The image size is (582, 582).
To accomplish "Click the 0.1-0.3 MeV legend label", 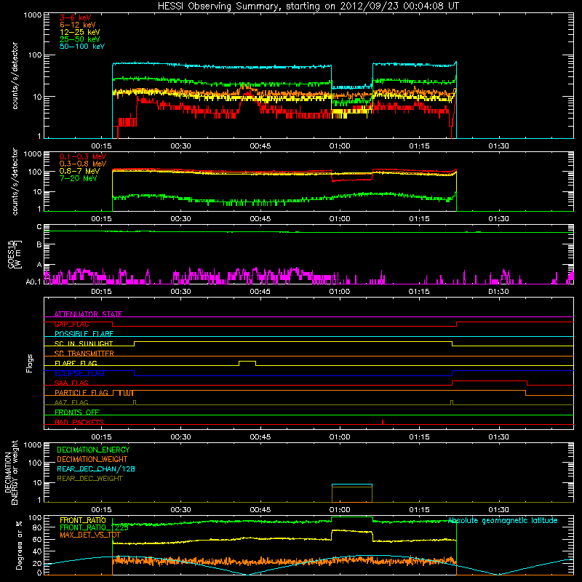I will coord(83,156).
